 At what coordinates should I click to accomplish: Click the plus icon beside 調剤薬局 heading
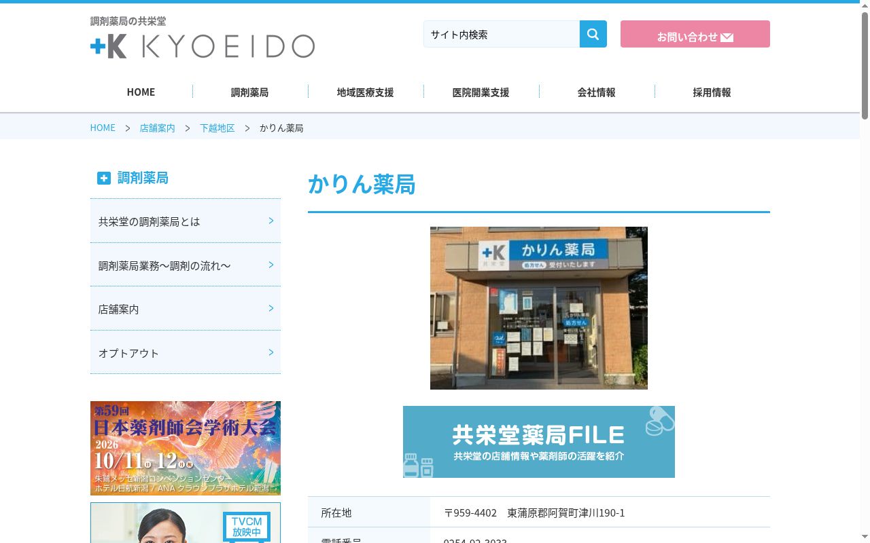point(103,178)
